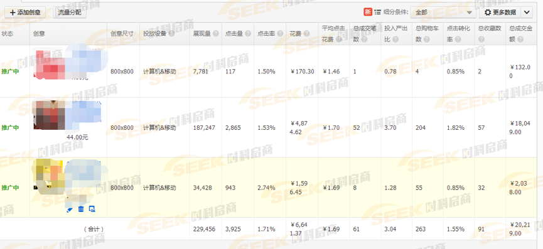
Task: Click the list icon before 细分条件
Action: 377,13
